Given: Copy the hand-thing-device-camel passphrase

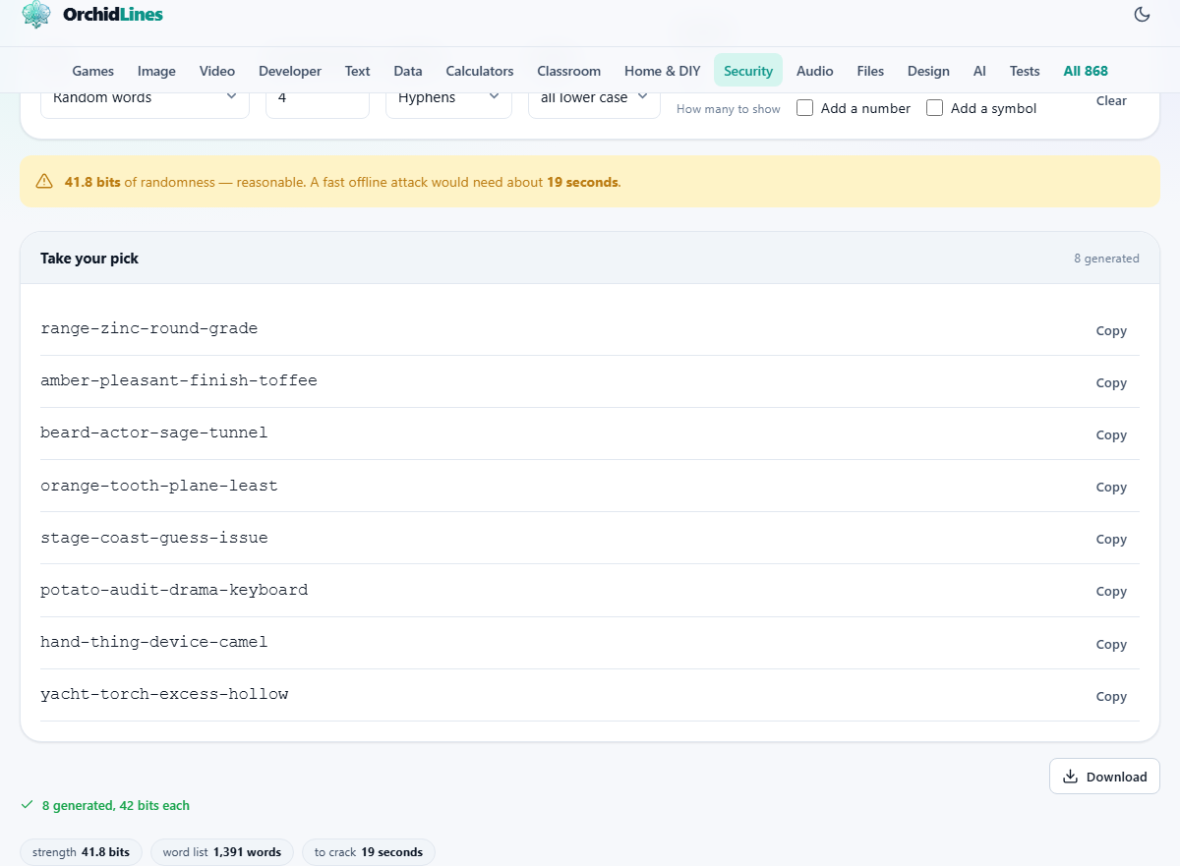Looking at the screenshot, I should [1111, 645].
